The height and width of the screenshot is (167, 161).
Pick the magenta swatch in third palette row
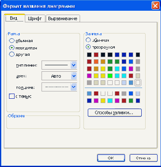(131, 69)
